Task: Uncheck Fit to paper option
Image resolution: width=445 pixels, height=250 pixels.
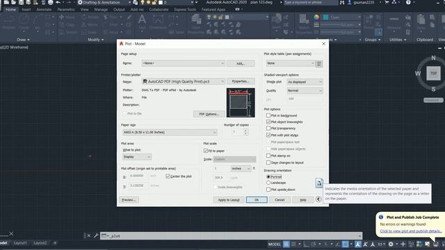Action: click(206, 151)
